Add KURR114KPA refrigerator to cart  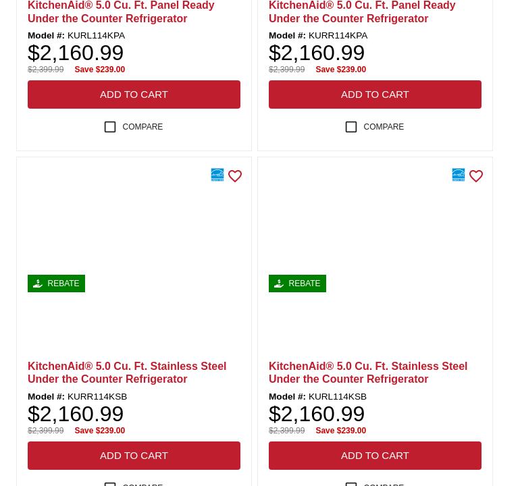point(375,94)
